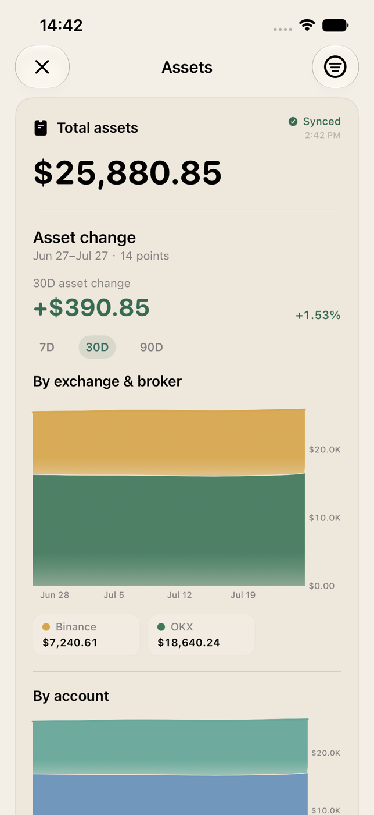Toggle the Binance legend chip
Viewport: 374px width, 815px height.
(87, 635)
